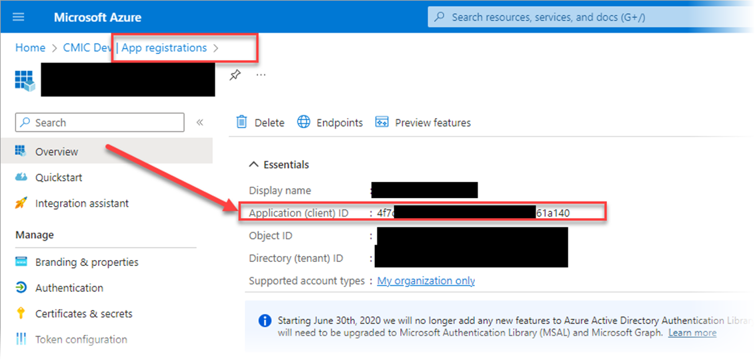Open the more options ellipsis
Image resolution: width=755 pixels, height=360 pixels.
coord(261,75)
